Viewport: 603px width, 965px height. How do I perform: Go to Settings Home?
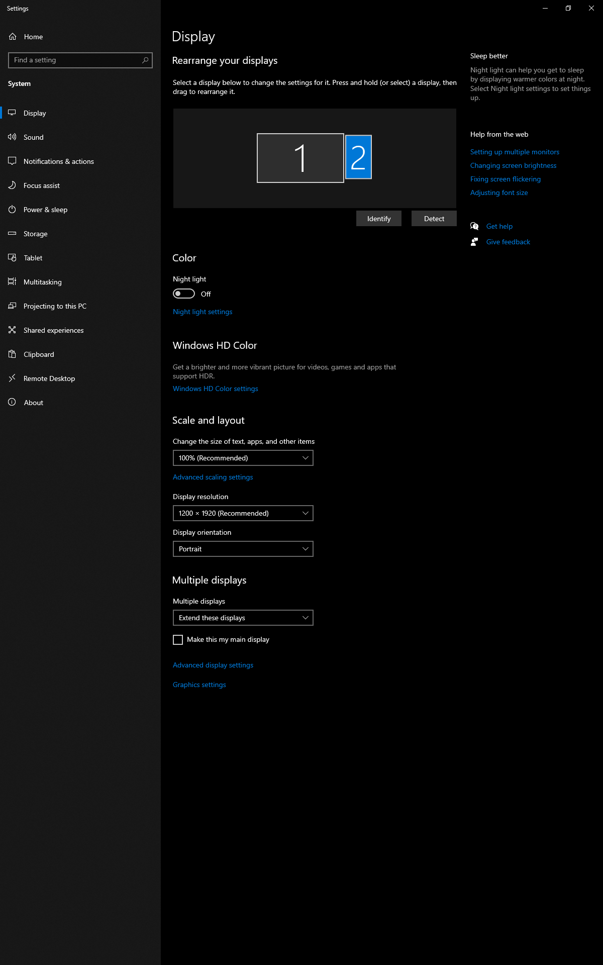80,37
